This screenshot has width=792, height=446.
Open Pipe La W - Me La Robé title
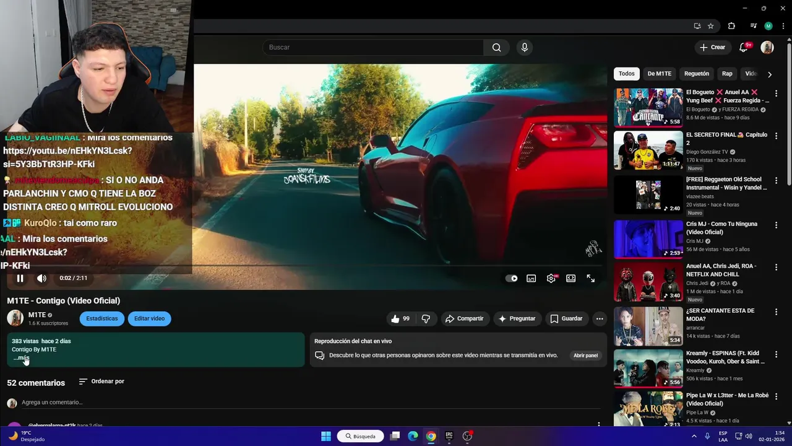727,399
